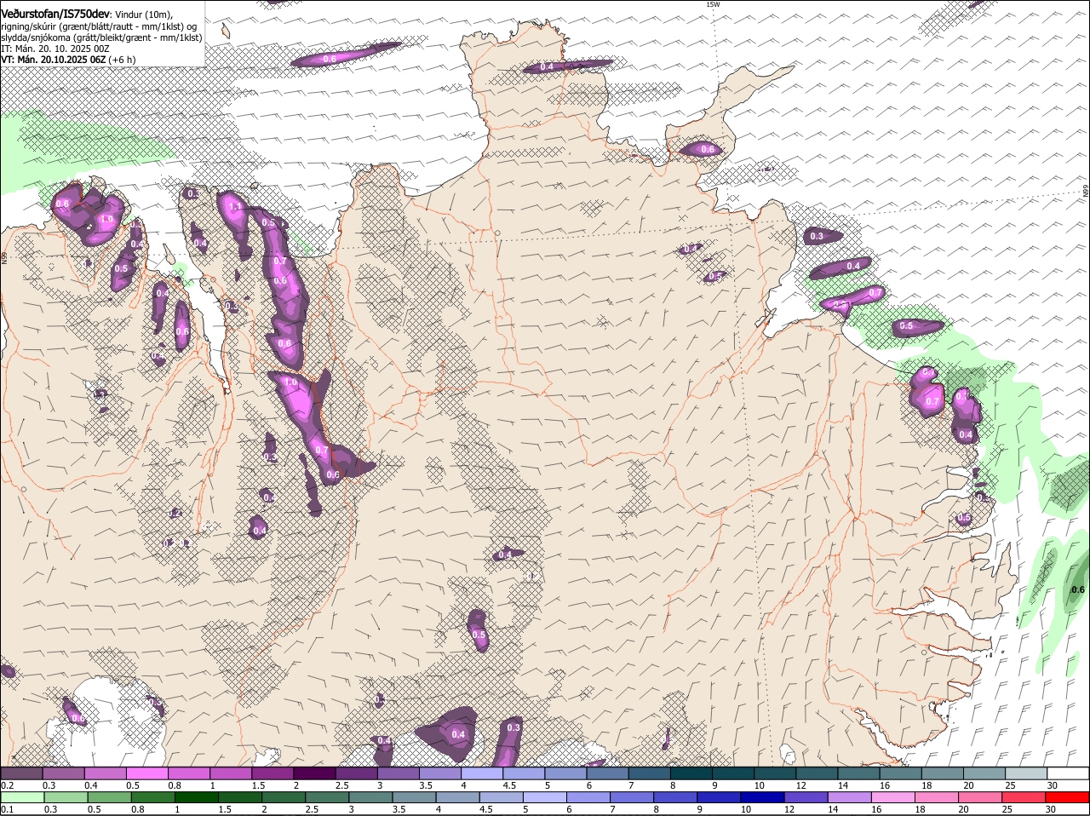Pick darkest purple snow swatch between 2 and 2.5
This screenshot has height=816, width=1090.
point(313,773)
